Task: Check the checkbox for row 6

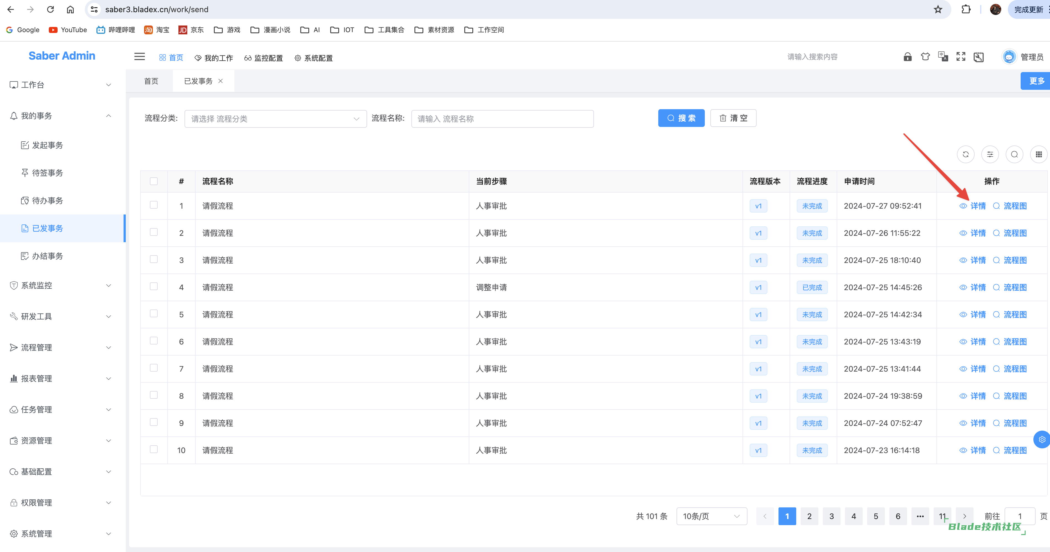Action: 154,341
